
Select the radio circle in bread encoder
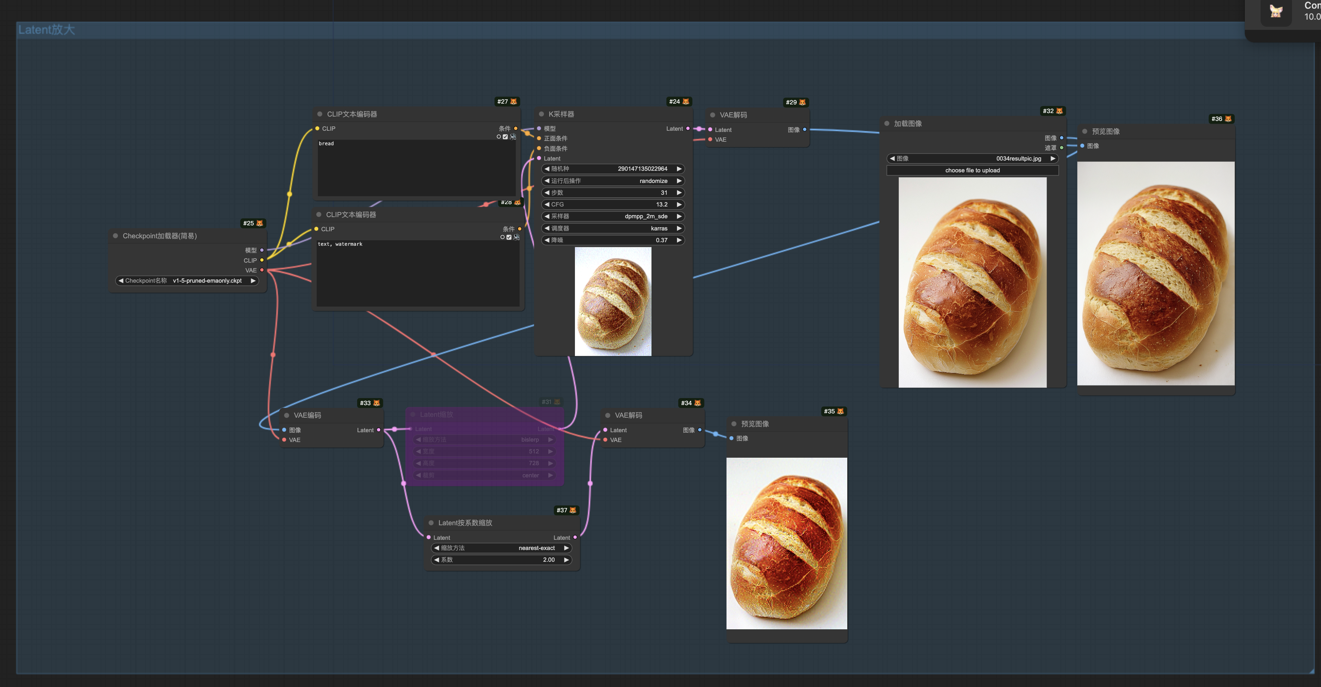(498, 137)
